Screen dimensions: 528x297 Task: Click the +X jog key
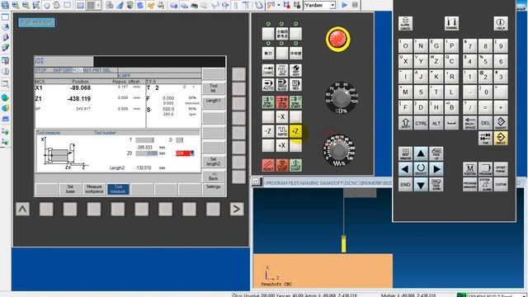(x=282, y=145)
